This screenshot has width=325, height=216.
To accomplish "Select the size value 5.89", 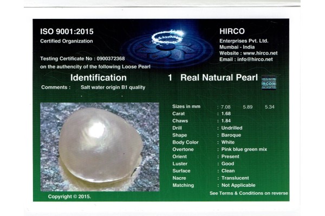I will click(x=248, y=107).
